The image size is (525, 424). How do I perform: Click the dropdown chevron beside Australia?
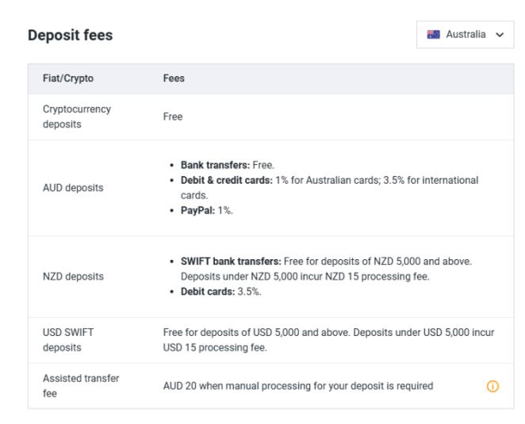(500, 35)
